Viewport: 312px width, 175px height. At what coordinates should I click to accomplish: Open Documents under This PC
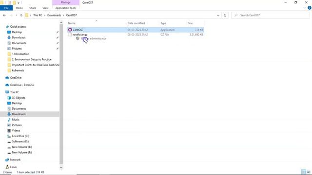pyautogui.click(x=19, y=109)
